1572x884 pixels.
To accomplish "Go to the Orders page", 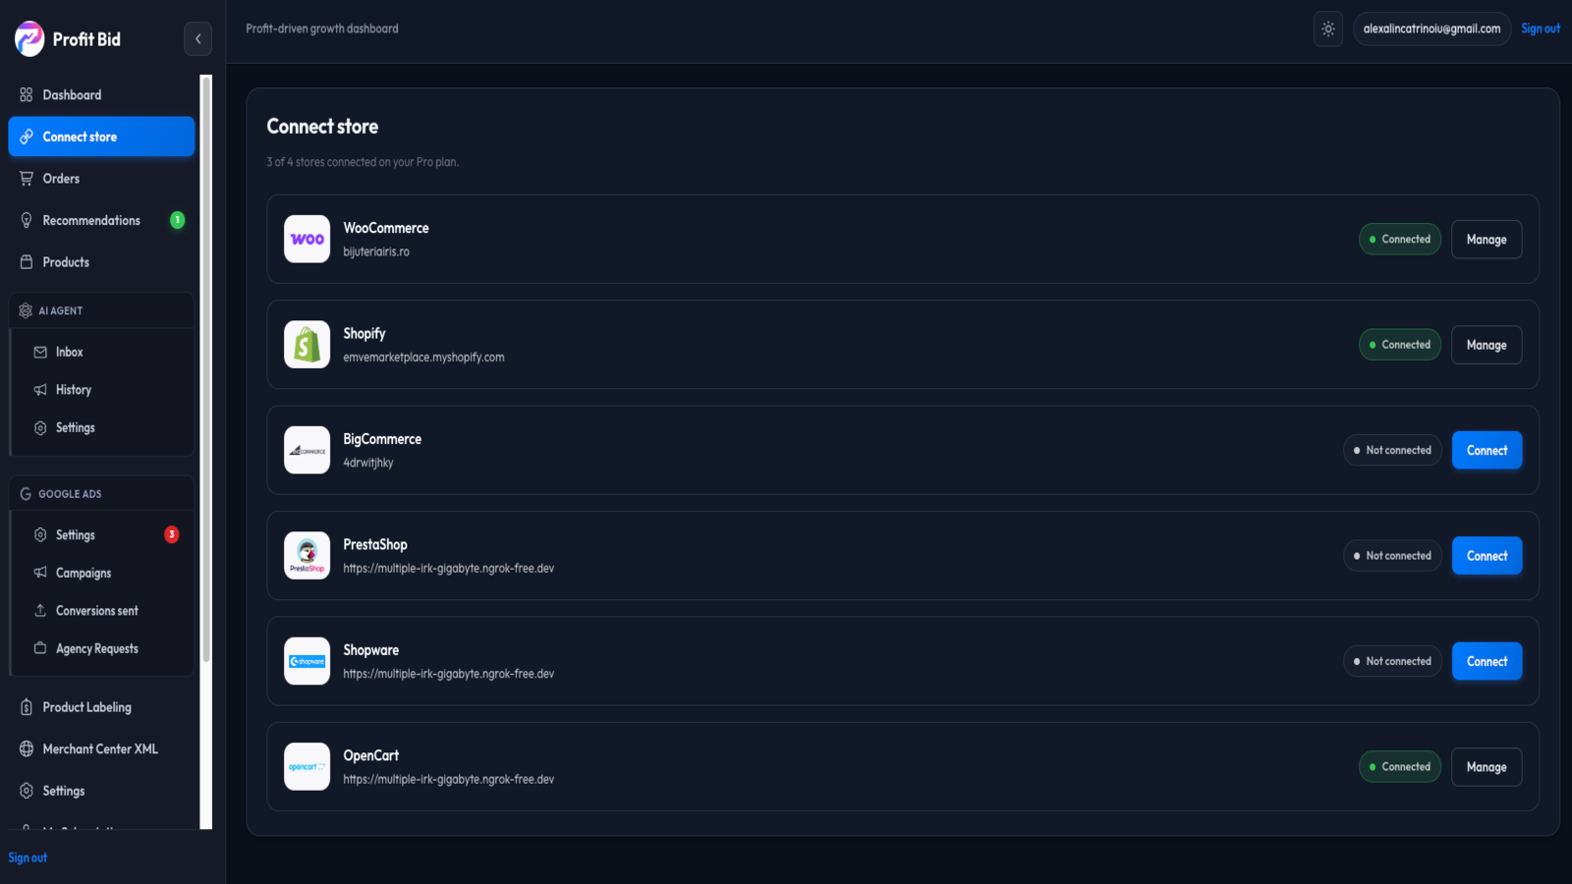I will coord(101,179).
